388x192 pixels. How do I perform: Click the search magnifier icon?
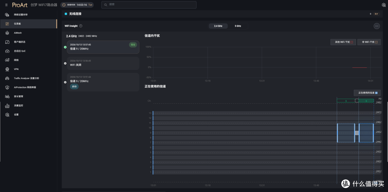click(x=106, y=5)
